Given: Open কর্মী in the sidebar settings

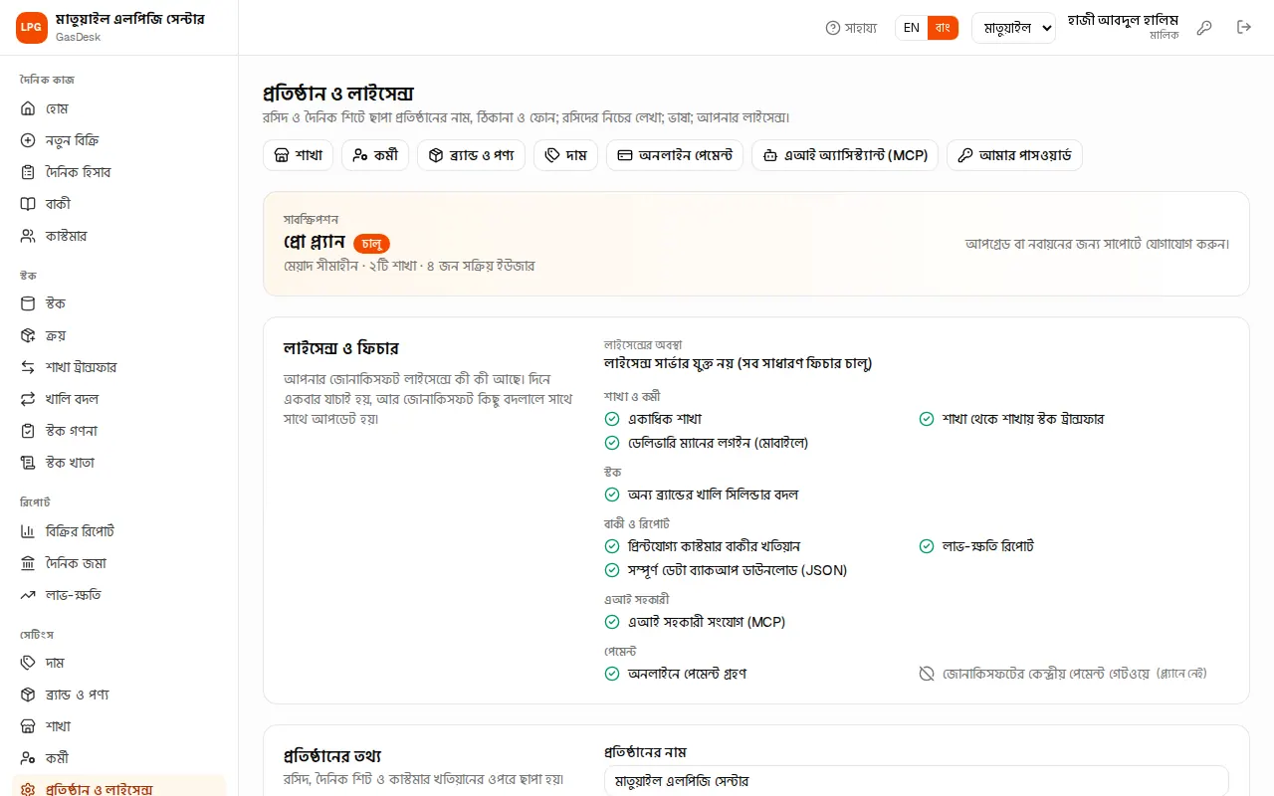Looking at the screenshot, I should 119,758.
